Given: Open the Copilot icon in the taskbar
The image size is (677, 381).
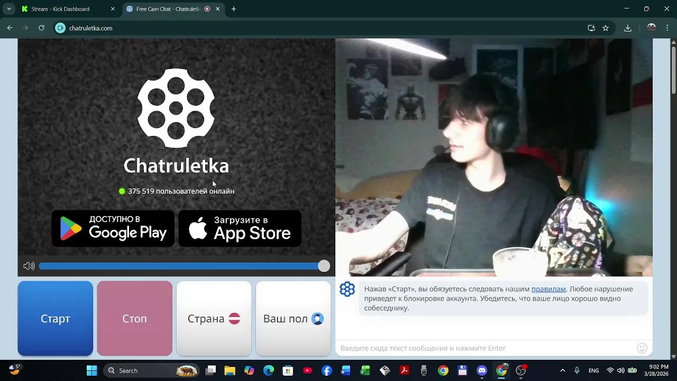Looking at the screenshot, I should pyautogui.click(x=249, y=370).
